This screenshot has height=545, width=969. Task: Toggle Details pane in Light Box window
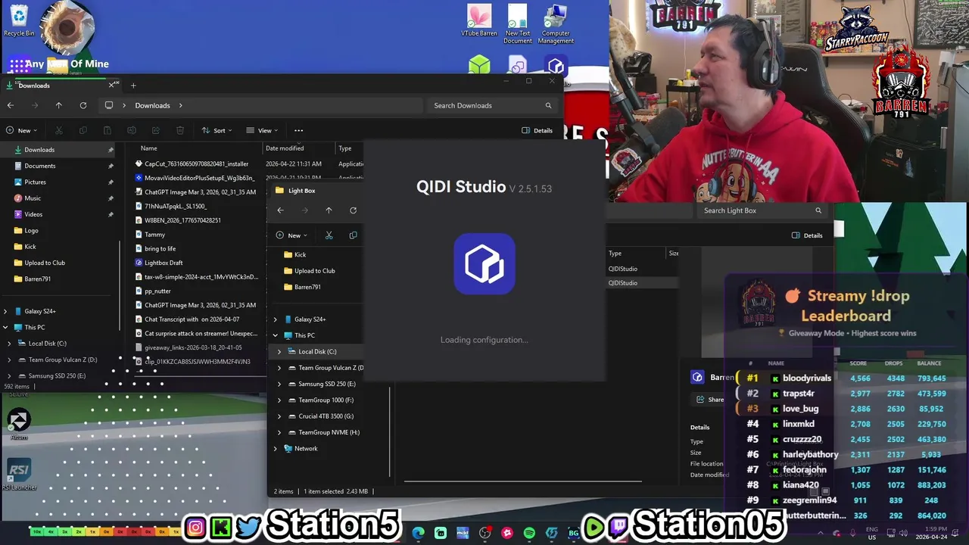807,235
